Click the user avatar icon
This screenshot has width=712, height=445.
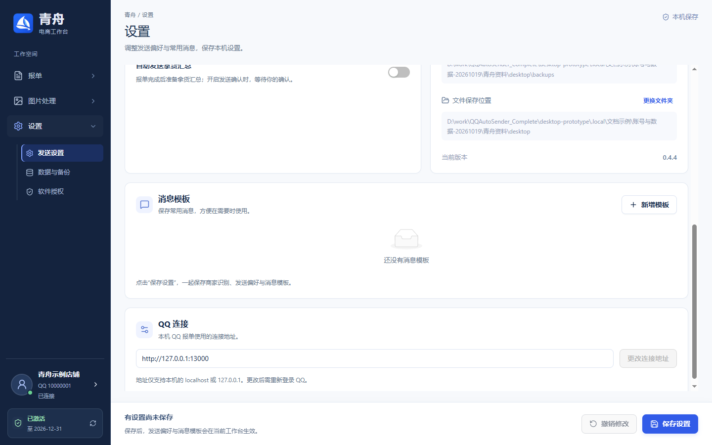22,384
